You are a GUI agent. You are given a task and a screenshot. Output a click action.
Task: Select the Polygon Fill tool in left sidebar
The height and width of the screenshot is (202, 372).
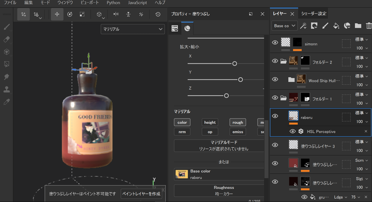[x=7, y=64]
